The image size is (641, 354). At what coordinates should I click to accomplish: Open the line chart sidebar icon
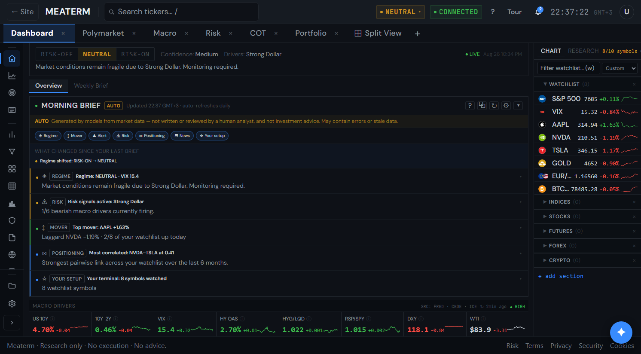pos(12,76)
